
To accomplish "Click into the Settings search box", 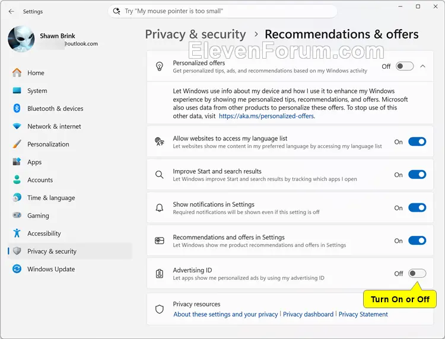I will (x=223, y=11).
